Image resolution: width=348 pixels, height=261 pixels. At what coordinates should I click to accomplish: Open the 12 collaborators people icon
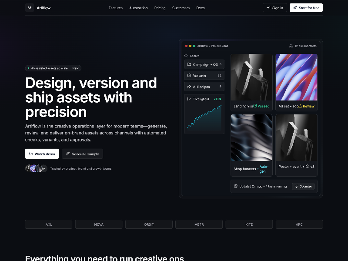coord(291,46)
